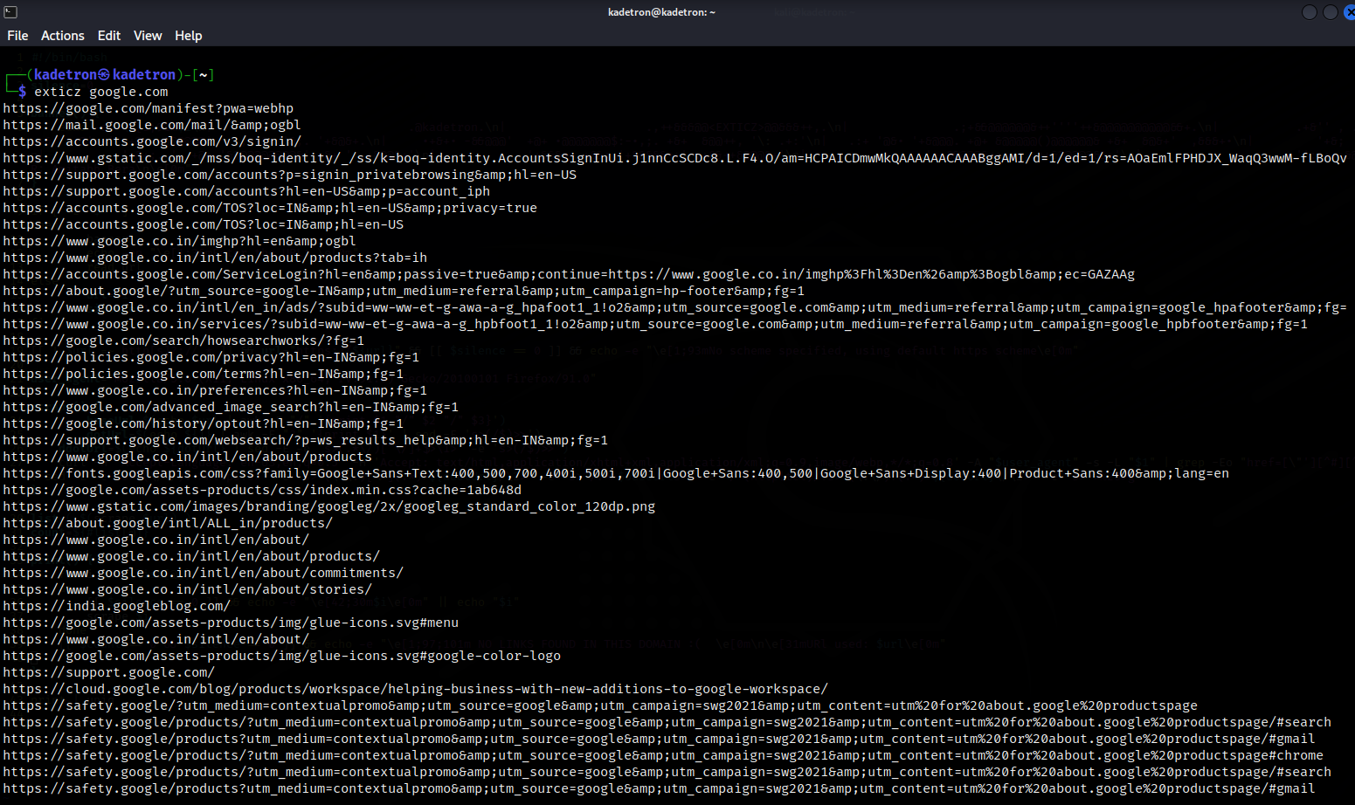Click the policies.google.com/privacy URL
The height and width of the screenshot is (805, 1355).
point(211,357)
